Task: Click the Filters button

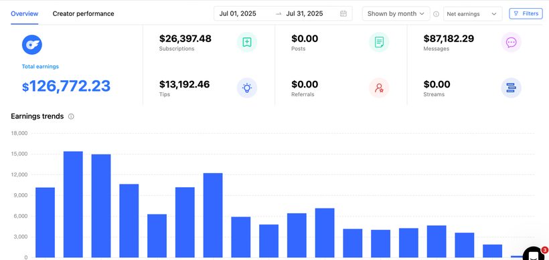Action: tap(526, 13)
